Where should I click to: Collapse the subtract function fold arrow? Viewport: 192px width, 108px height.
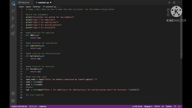(x=25, y=46)
